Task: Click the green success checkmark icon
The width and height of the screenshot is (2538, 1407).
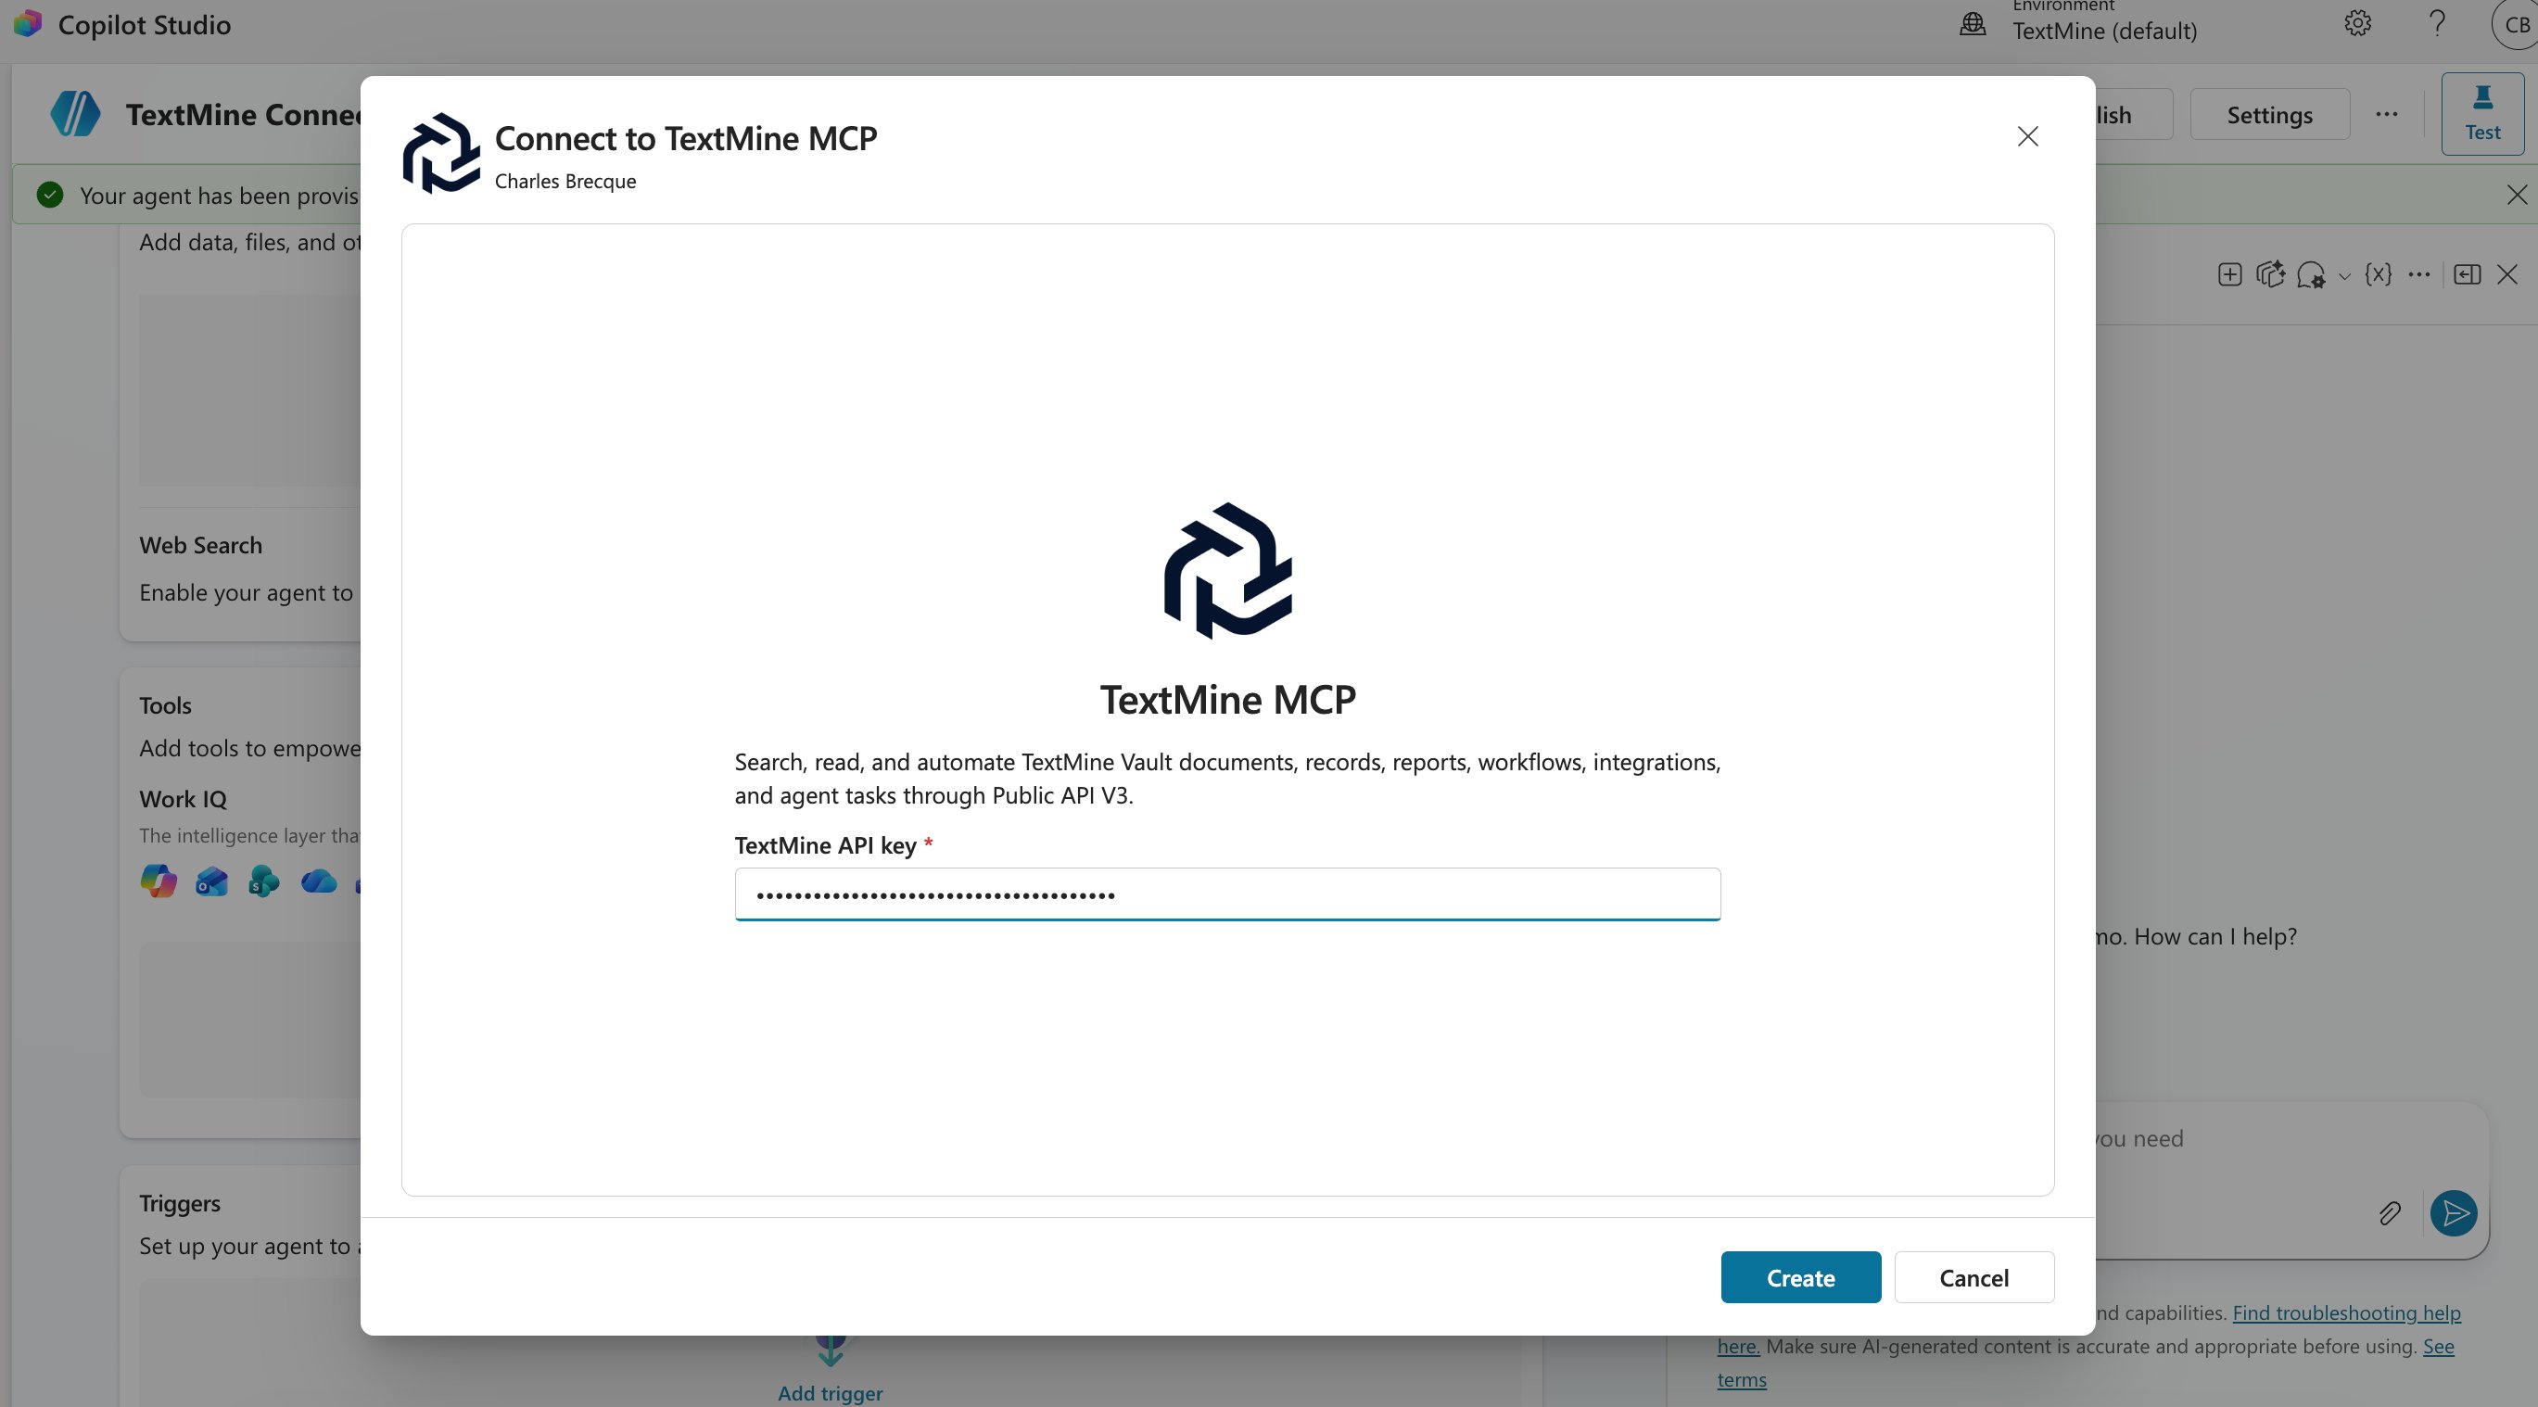Action: click(x=49, y=195)
